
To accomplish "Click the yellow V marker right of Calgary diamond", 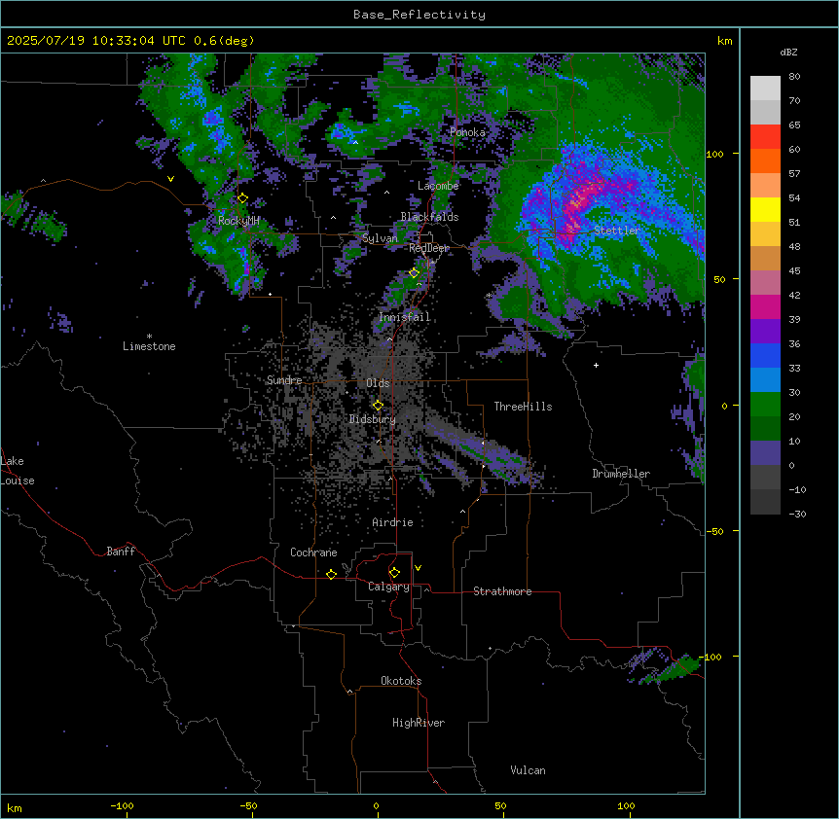I will click(x=418, y=568).
